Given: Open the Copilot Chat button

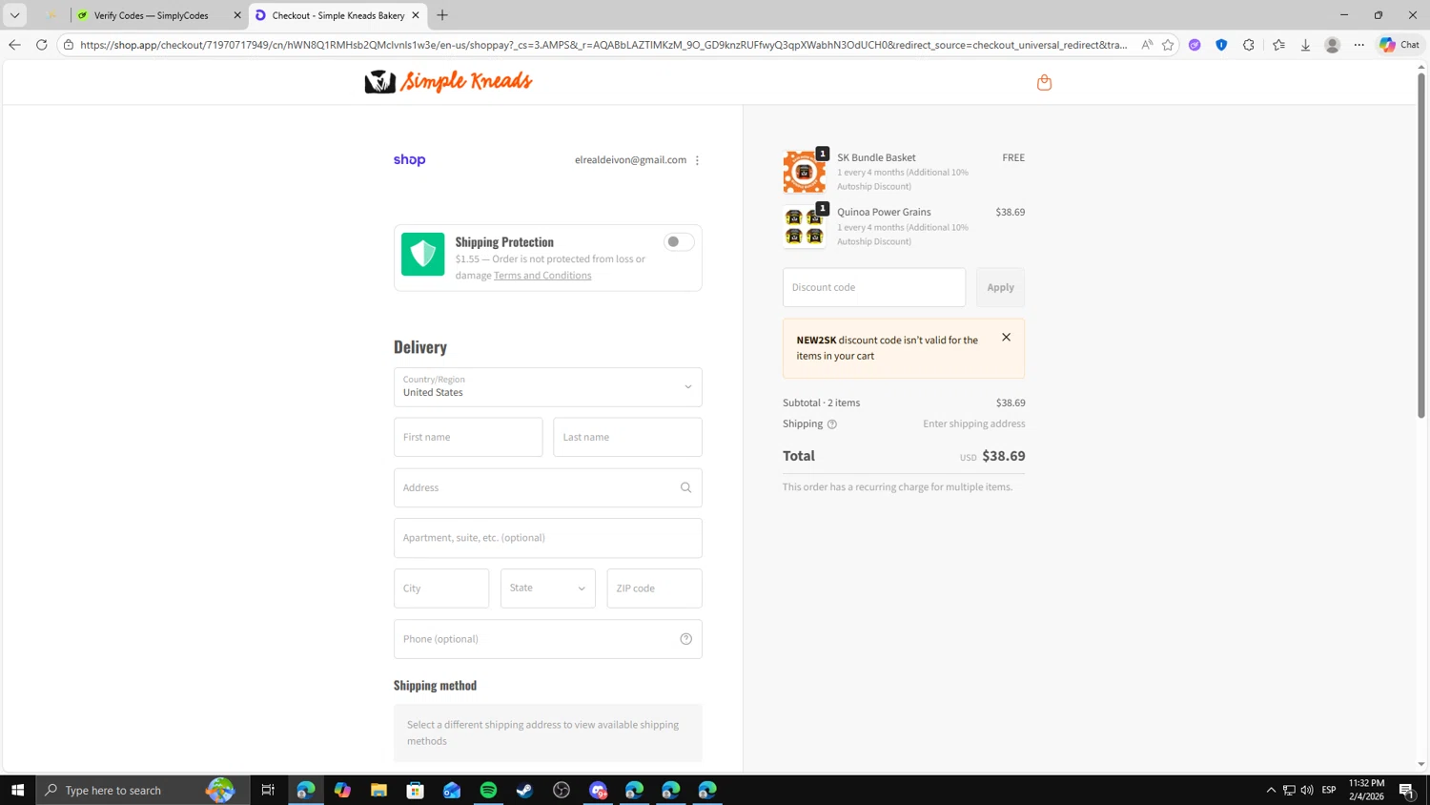Looking at the screenshot, I should click(x=1399, y=45).
